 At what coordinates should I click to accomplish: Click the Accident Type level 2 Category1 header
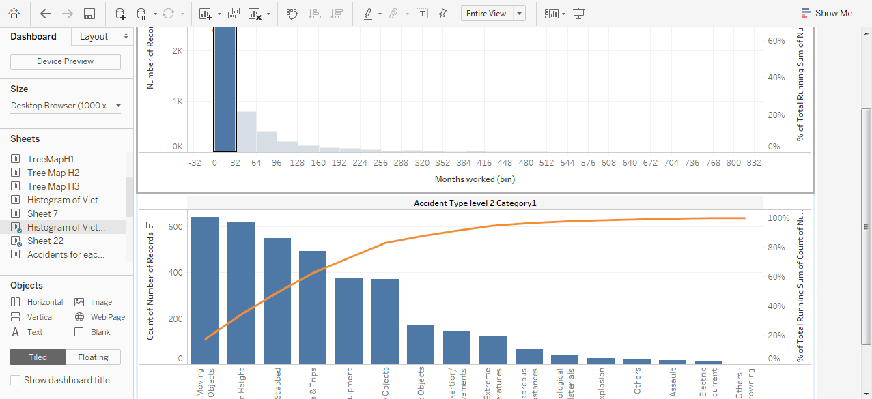point(475,203)
